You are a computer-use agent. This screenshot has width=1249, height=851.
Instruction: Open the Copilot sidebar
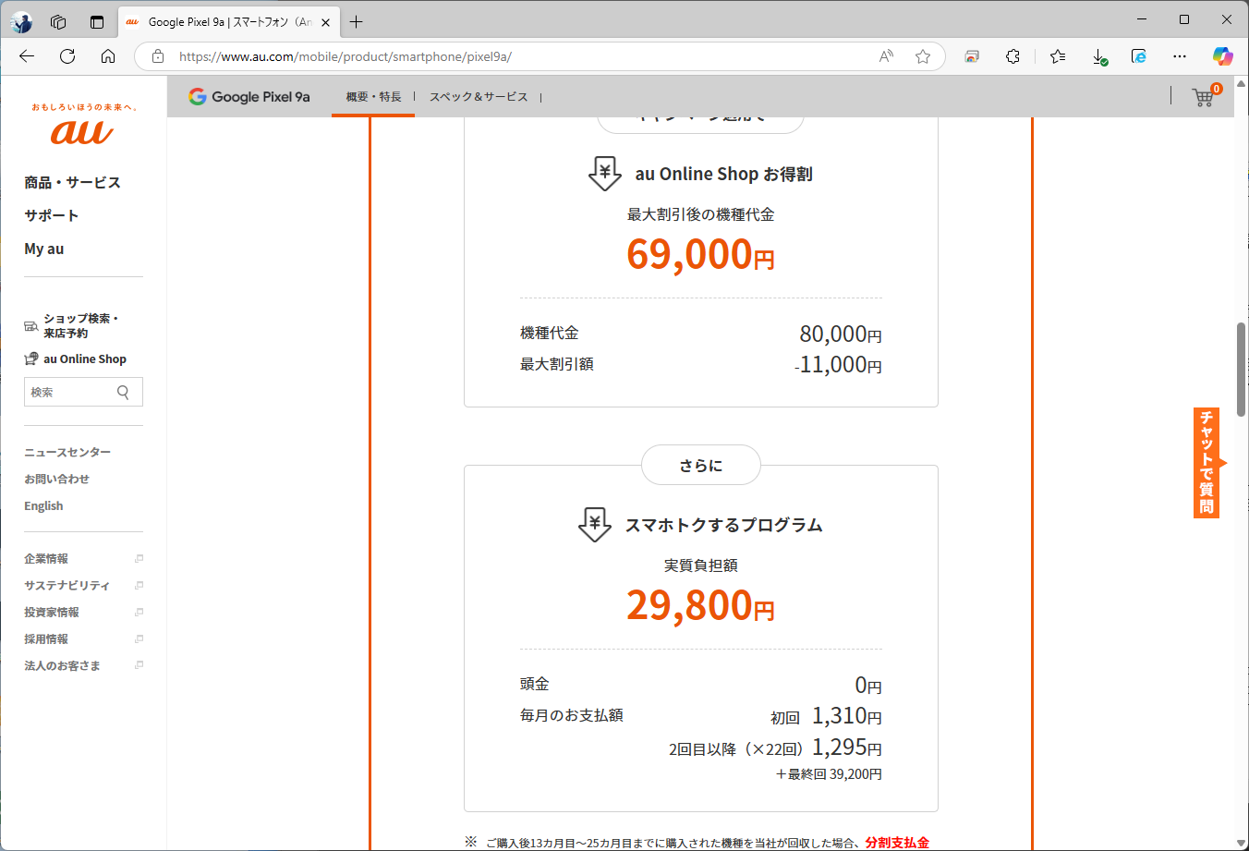[x=1222, y=56]
